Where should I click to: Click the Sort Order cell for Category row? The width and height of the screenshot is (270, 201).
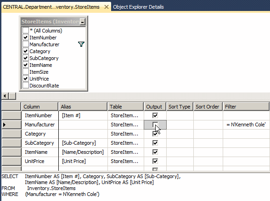[208, 134]
